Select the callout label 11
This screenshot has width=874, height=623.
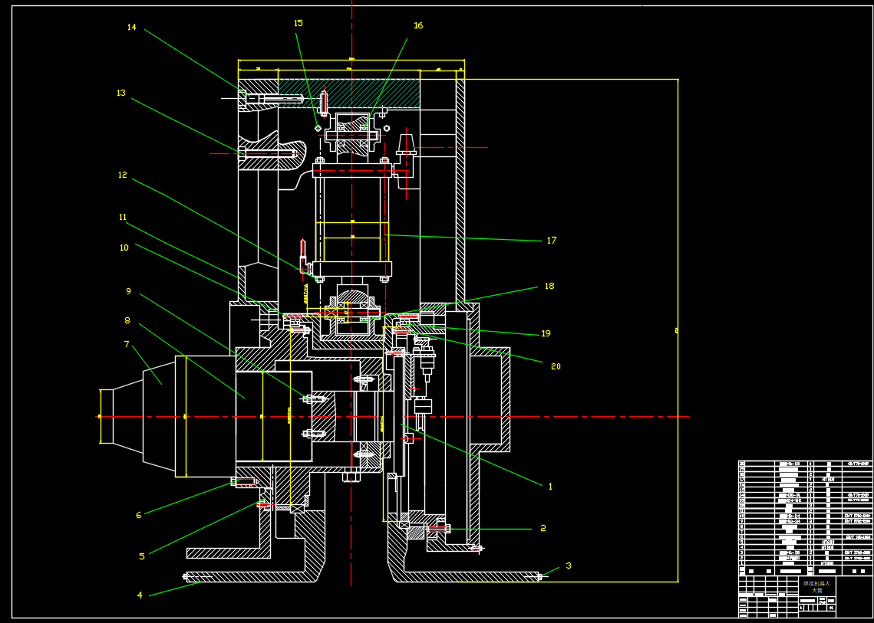[x=123, y=218]
